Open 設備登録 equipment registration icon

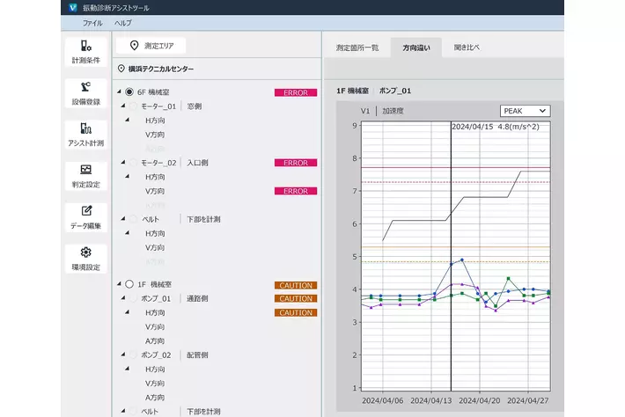(85, 87)
